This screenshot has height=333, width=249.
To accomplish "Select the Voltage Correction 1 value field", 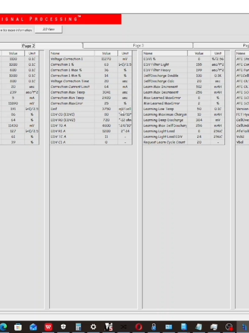I will (106, 59).
